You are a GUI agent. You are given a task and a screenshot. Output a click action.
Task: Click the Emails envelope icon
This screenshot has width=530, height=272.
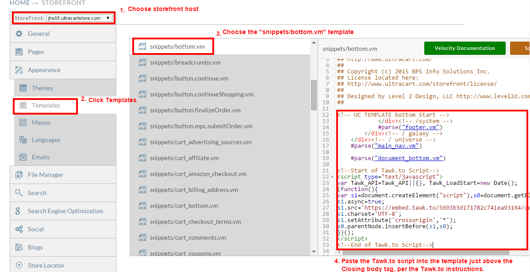[x=23, y=157]
